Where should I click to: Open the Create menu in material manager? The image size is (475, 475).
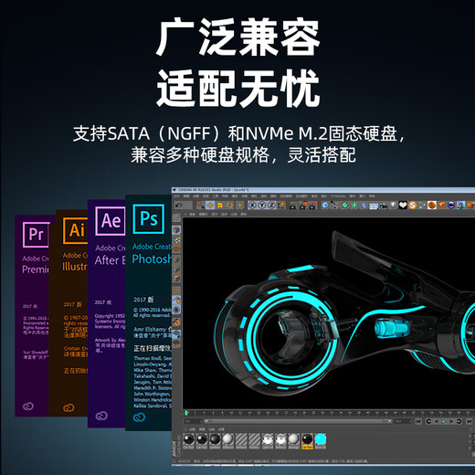point(192,429)
